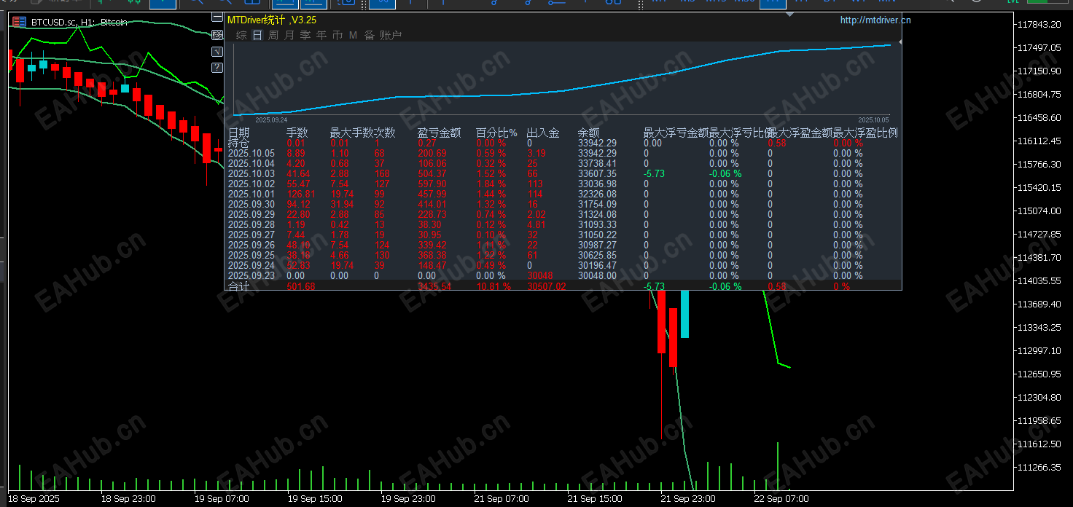1073x507 pixels.
Task: Open the http://mtdriver.cn link
Action: (x=875, y=20)
